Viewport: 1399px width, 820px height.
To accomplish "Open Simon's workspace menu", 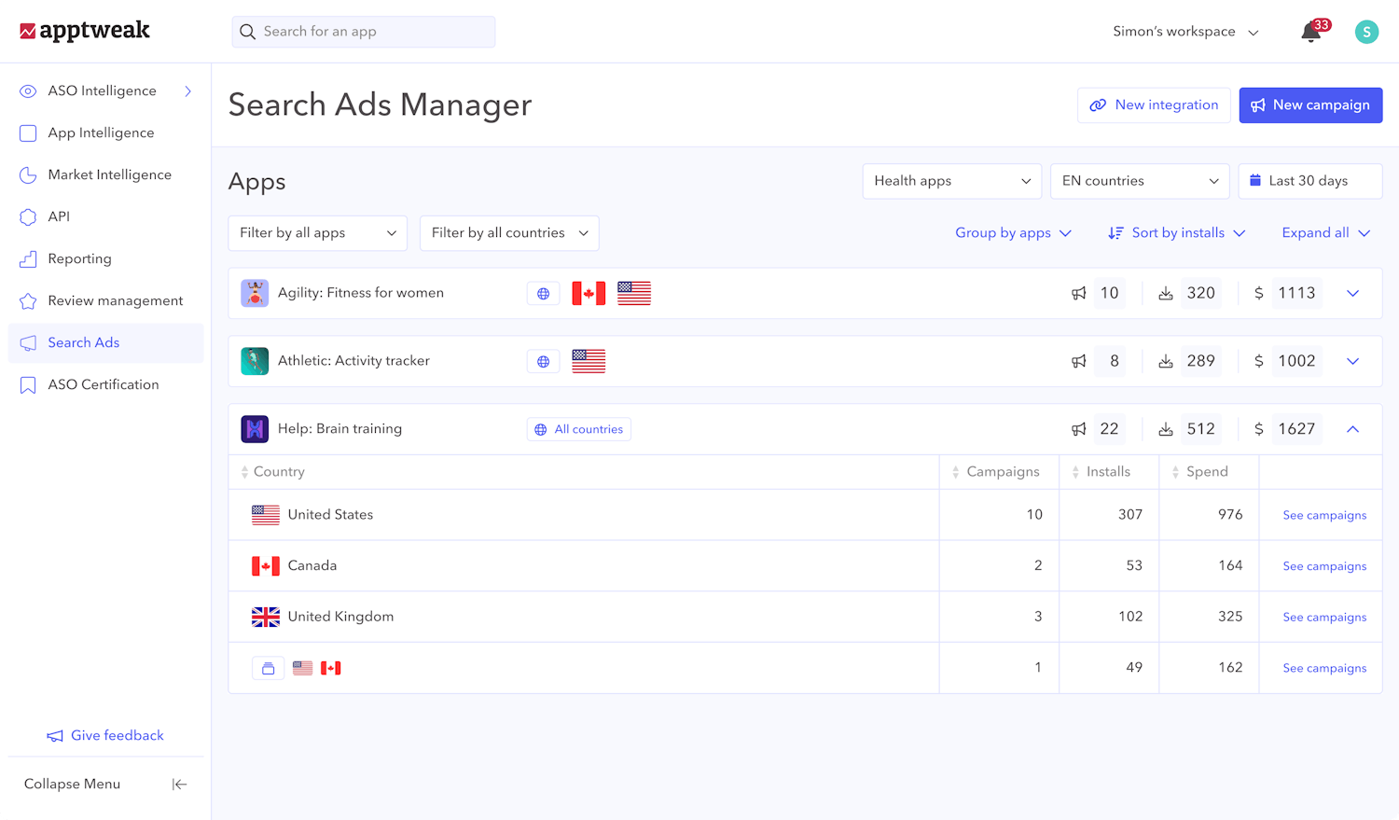I will [x=1184, y=31].
